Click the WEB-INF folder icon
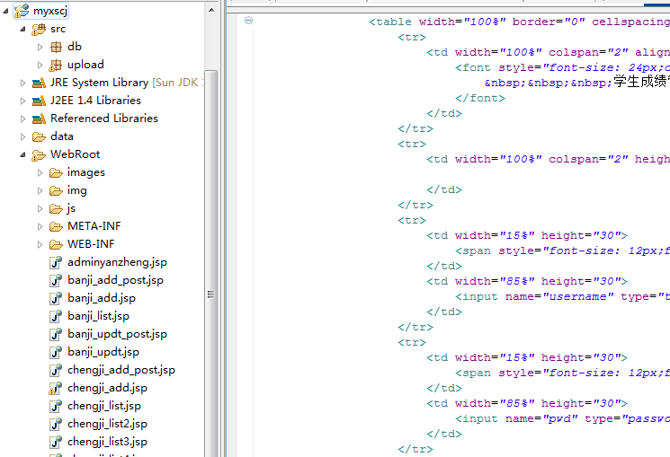 coord(56,244)
